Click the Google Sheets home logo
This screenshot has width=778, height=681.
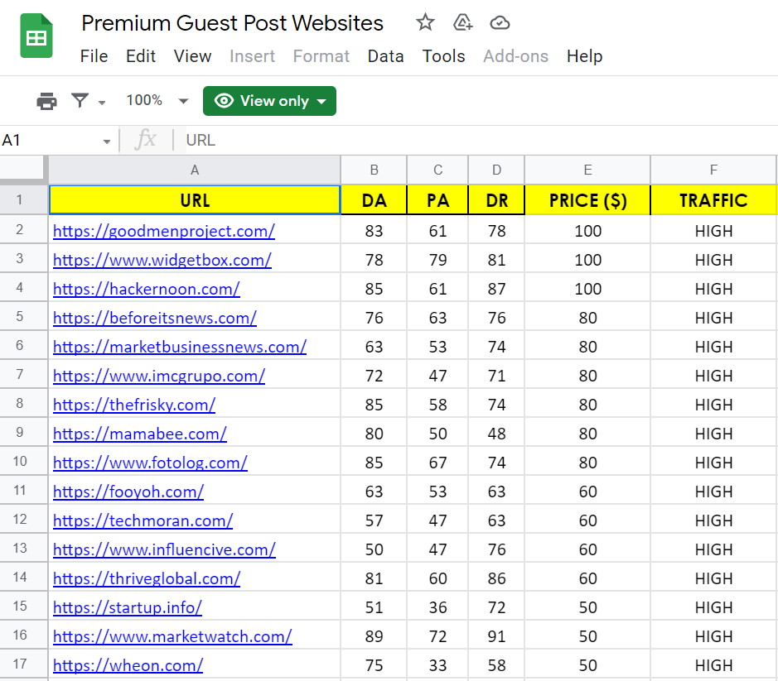point(36,36)
